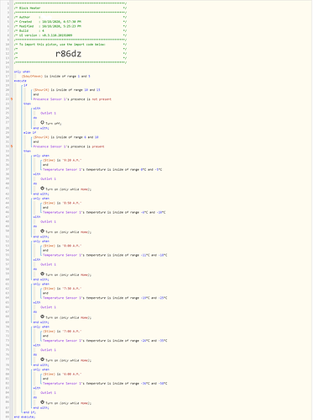Open temperature range -6°C and -10°C condition
This screenshot has height=420, width=314.
point(104,212)
